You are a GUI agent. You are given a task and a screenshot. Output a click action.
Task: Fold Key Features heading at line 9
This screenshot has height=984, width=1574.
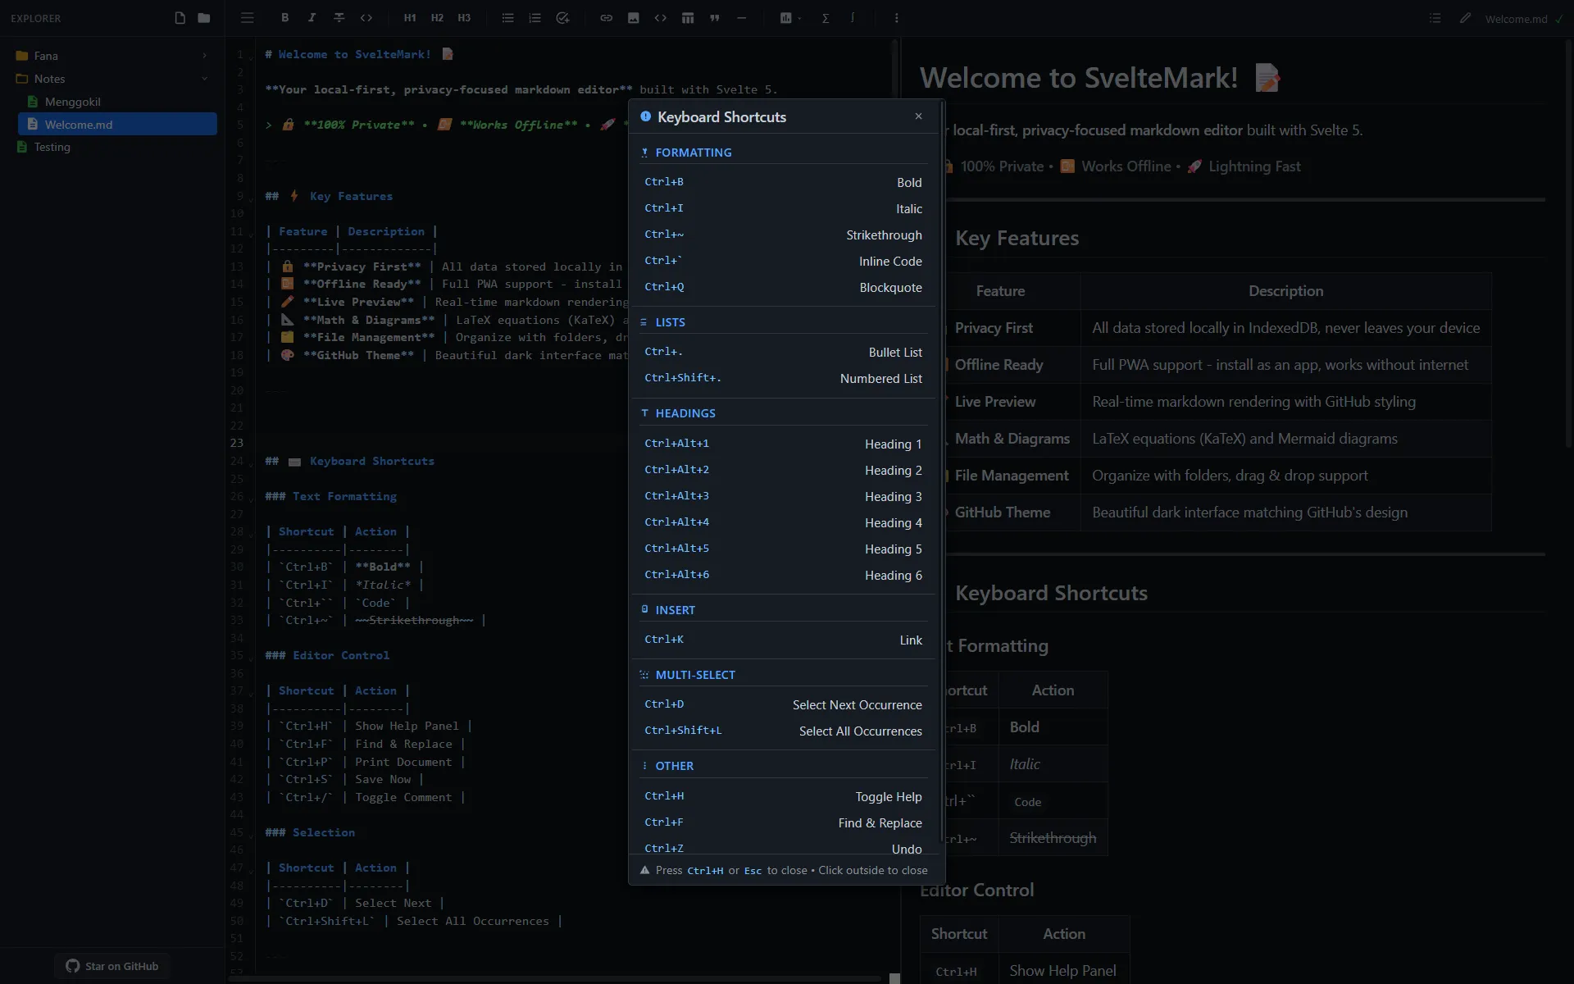tap(252, 199)
